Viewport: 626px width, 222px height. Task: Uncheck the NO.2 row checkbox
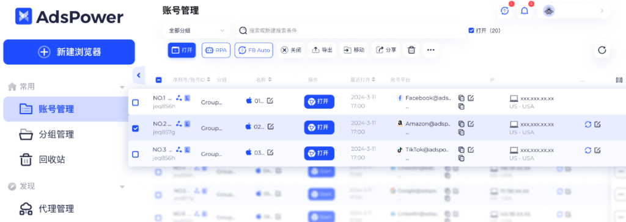pyautogui.click(x=135, y=128)
